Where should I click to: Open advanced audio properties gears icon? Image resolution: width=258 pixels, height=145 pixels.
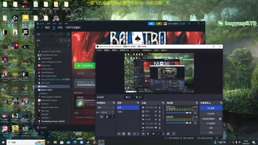(x=168, y=134)
